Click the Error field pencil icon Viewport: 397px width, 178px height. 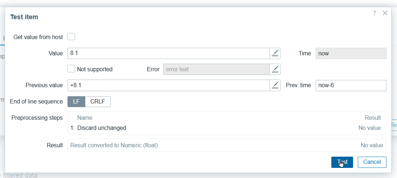click(x=275, y=69)
